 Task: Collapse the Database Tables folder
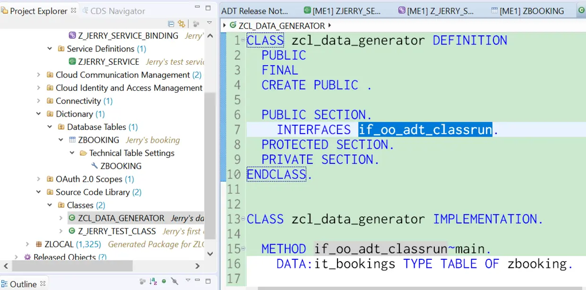pos(50,127)
